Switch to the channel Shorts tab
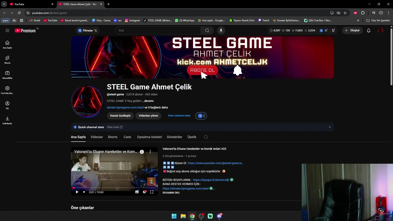The height and width of the screenshot is (221, 393). [113, 137]
